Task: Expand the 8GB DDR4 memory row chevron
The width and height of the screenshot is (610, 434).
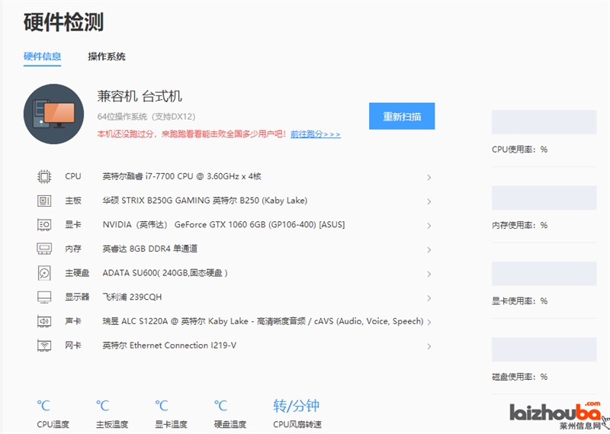Action: pos(429,249)
